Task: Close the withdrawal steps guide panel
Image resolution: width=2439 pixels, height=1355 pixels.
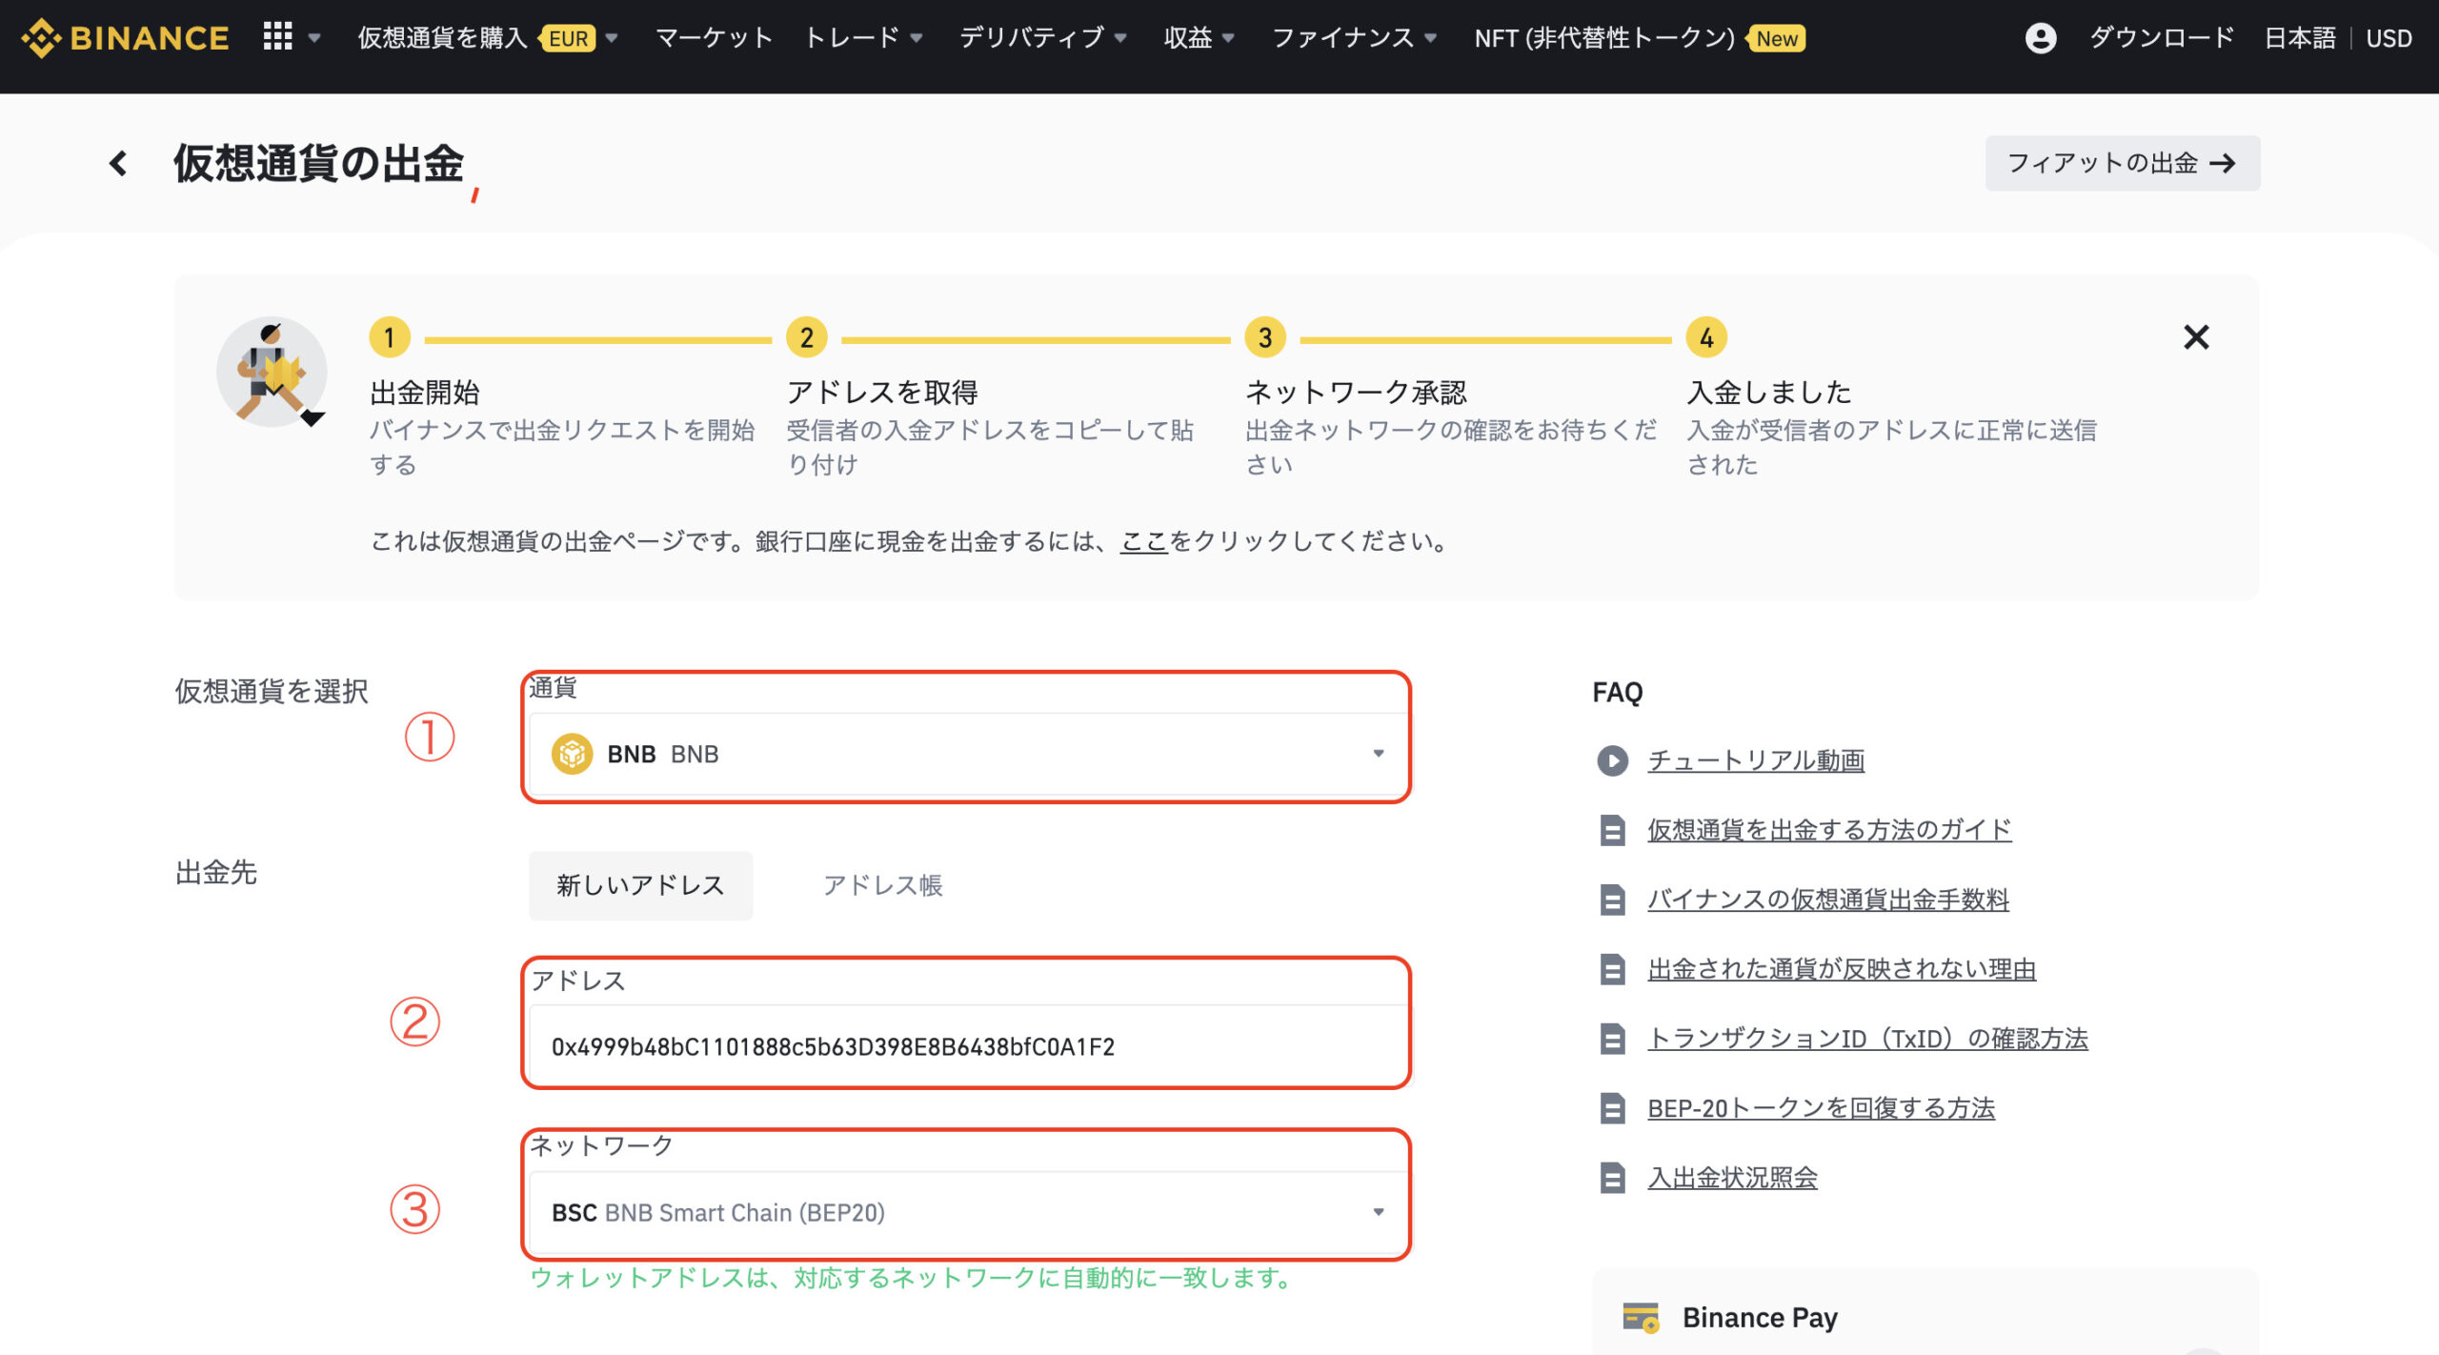Action: pos(2196,337)
